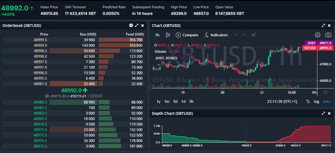Click bid price 48983.5

tap(40, 113)
